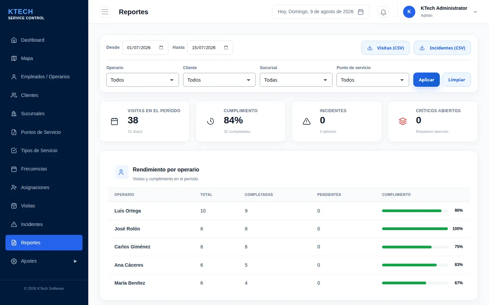Click the 84% cumplimiento value
The width and height of the screenshot is (489, 305).
233,120
